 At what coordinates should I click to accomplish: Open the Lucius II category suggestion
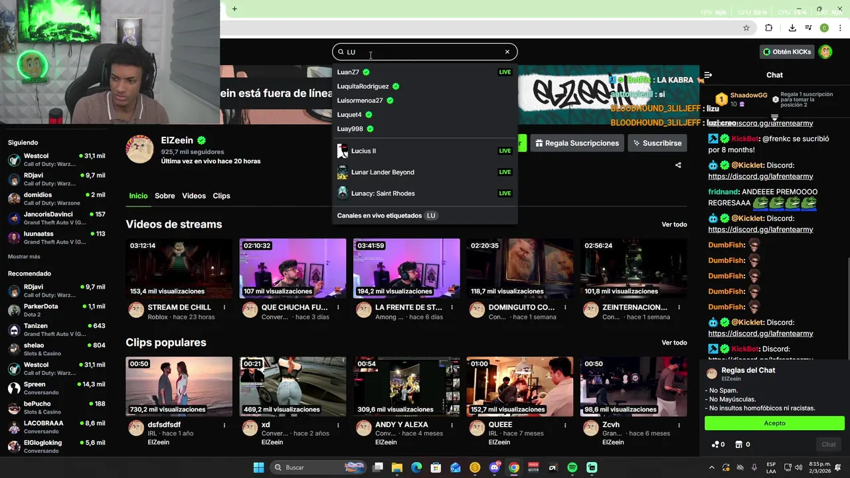click(424, 151)
